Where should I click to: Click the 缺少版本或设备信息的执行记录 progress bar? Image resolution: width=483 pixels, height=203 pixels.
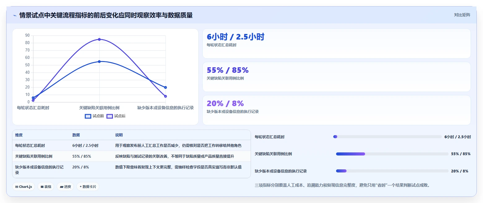pos(392,171)
